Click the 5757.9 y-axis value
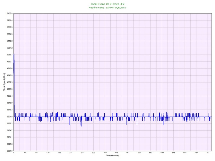The image size is (215, 161). tap(10, 27)
